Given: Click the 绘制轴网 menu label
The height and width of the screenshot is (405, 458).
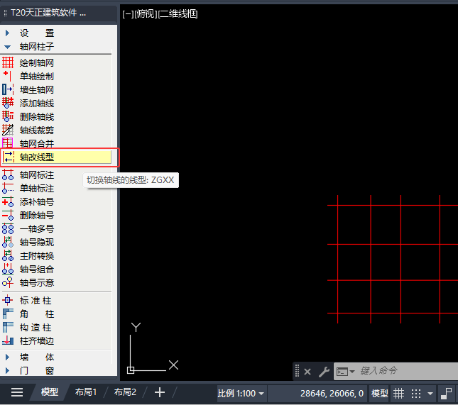Looking at the screenshot, I should pos(37,62).
